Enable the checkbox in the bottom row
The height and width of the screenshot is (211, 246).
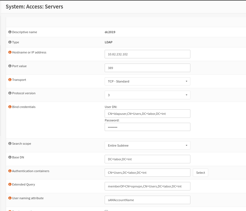pyautogui.click(x=106, y=210)
